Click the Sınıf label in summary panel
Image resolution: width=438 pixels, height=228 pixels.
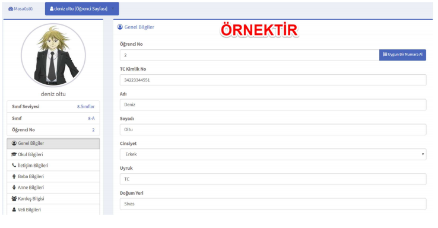click(17, 119)
